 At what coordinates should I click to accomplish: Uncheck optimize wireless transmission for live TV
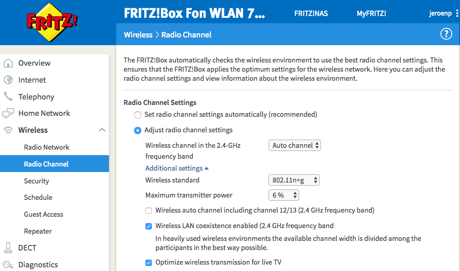pyautogui.click(x=149, y=262)
